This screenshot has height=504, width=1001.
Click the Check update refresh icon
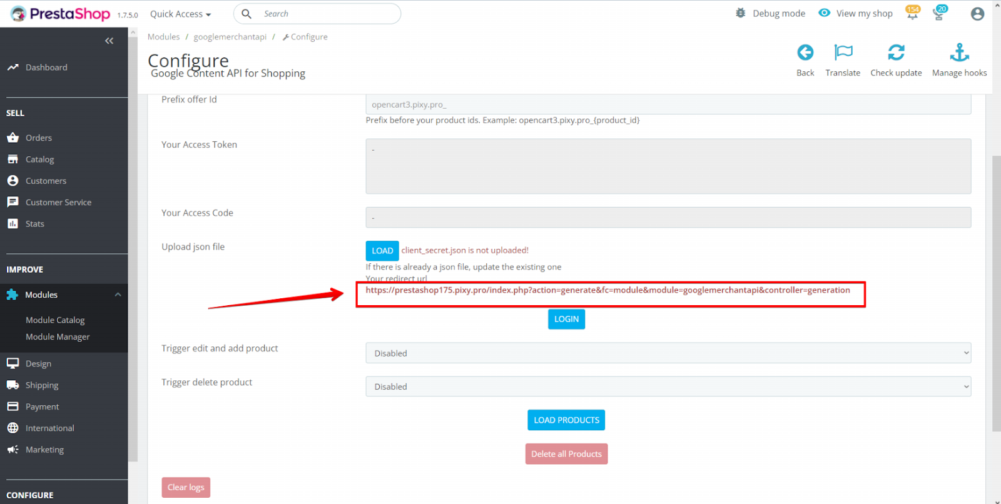pos(896,53)
